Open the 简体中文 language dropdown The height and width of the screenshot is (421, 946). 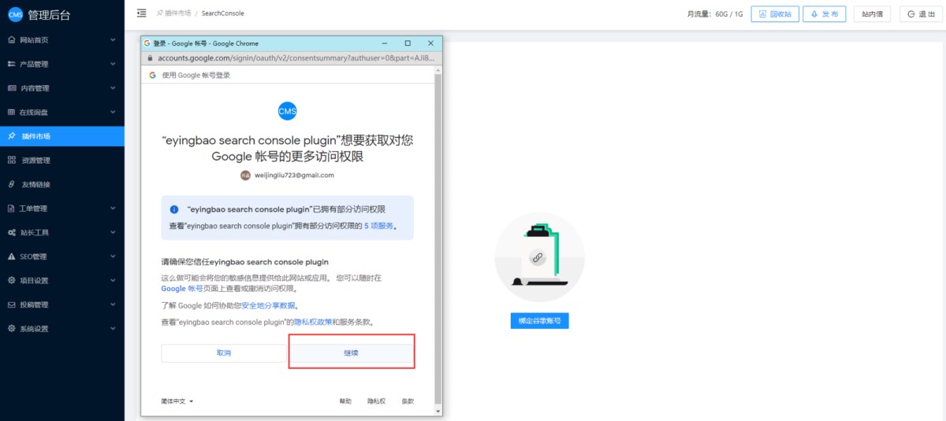coord(177,401)
